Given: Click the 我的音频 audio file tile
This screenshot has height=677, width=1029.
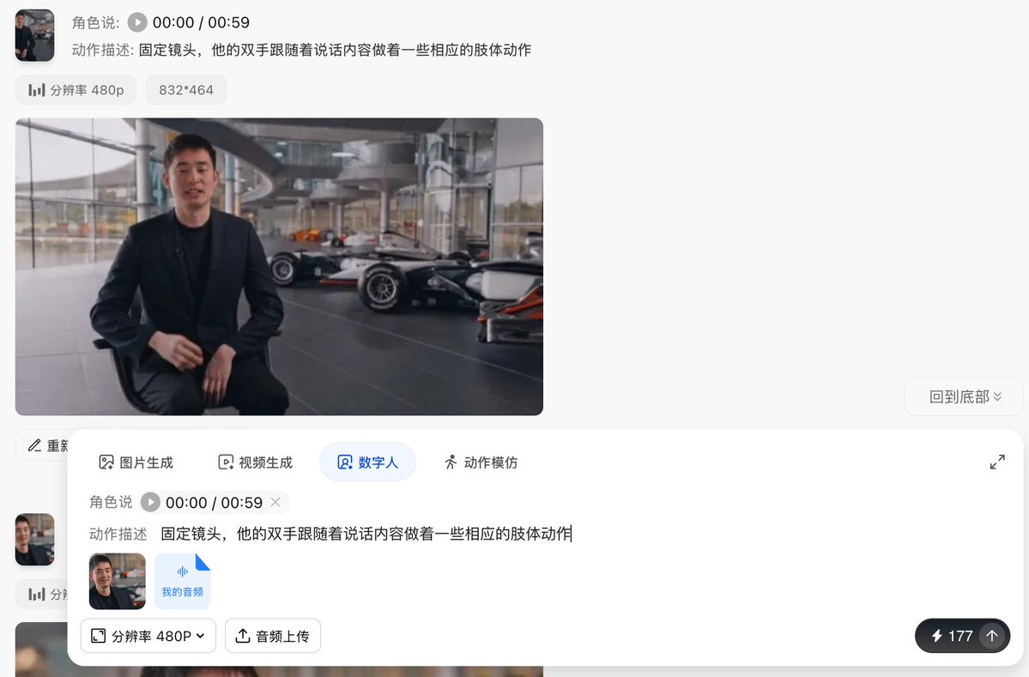Looking at the screenshot, I should coord(183,581).
